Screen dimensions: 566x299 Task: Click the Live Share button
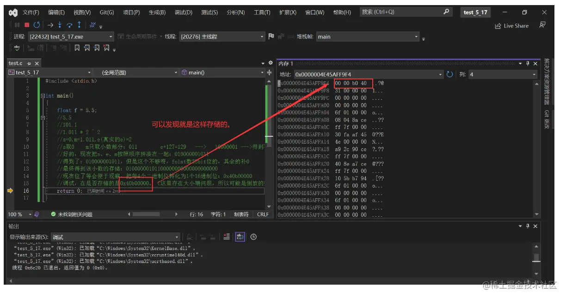511,26
